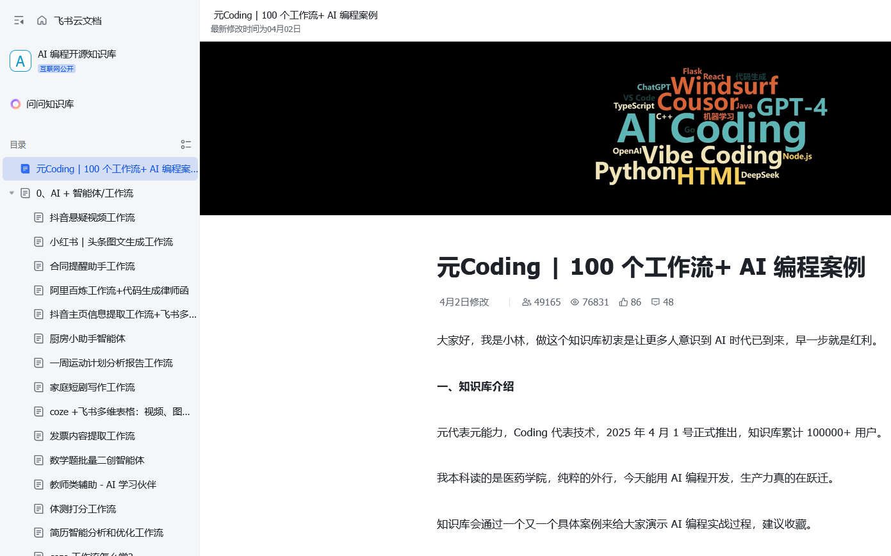Click the top header title 元Coding | 100 个工作流+ AI 编程案例
This screenshot has width=891, height=556.
pyautogui.click(x=295, y=15)
